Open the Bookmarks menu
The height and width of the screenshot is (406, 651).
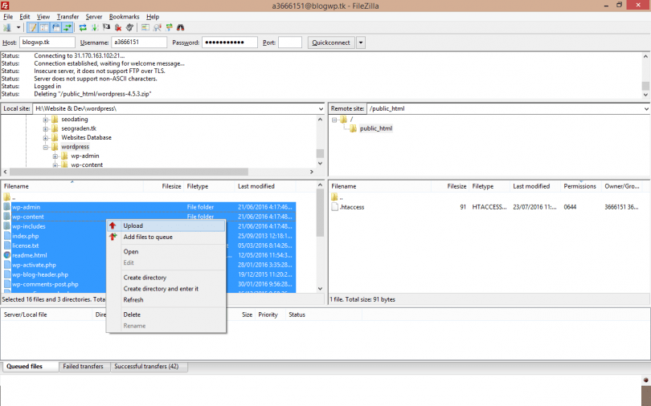(124, 17)
